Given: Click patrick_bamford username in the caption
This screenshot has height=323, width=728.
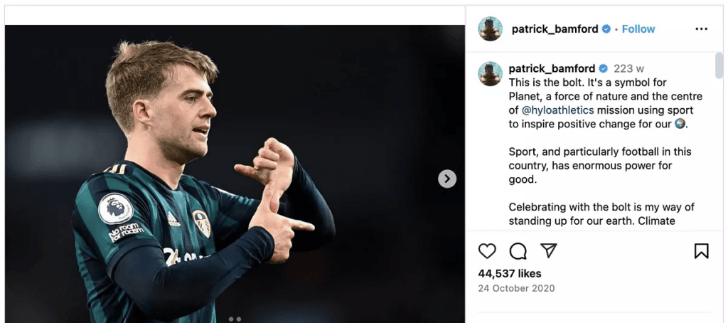Looking at the screenshot, I should (x=552, y=69).
